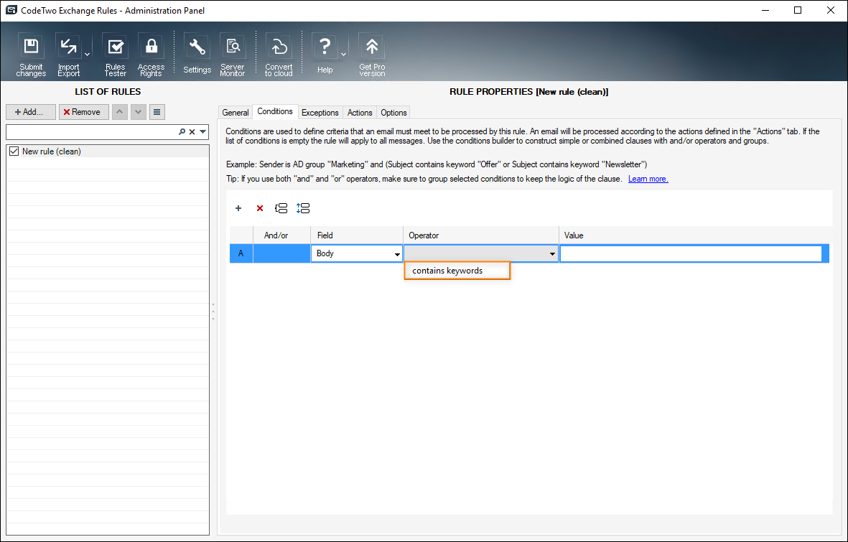Group selected conditions icon
The width and height of the screenshot is (848, 542).
(281, 208)
